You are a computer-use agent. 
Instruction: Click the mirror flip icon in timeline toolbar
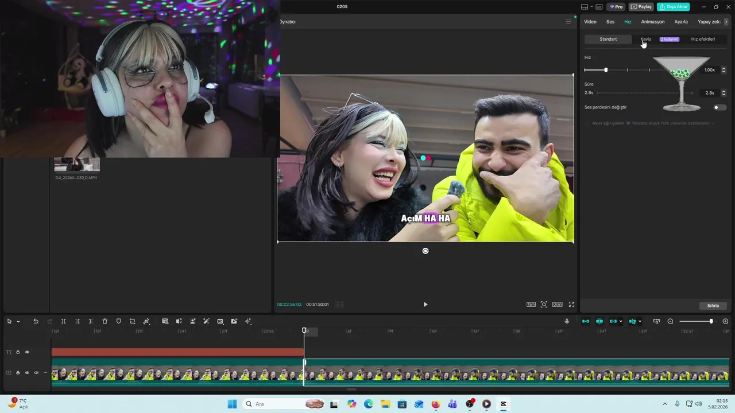pyautogui.click(x=146, y=321)
